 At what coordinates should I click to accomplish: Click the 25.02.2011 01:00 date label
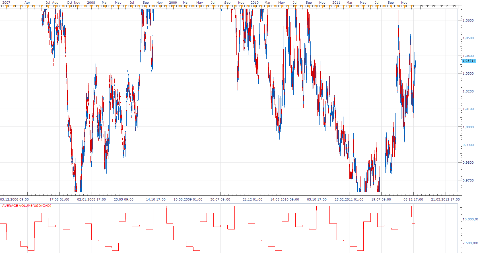(349, 199)
